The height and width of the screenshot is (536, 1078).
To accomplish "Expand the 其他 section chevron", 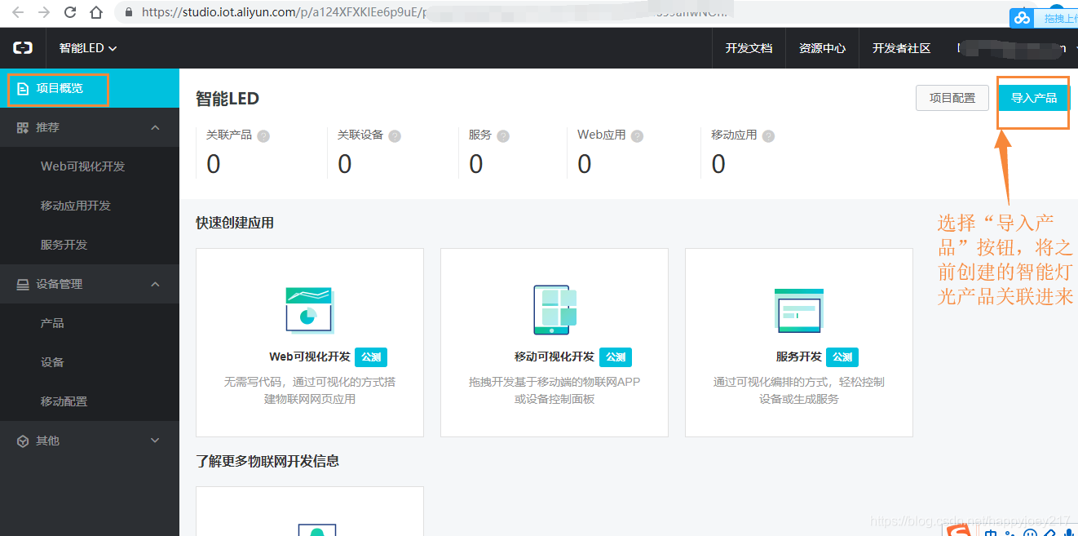I will click(x=155, y=441).
